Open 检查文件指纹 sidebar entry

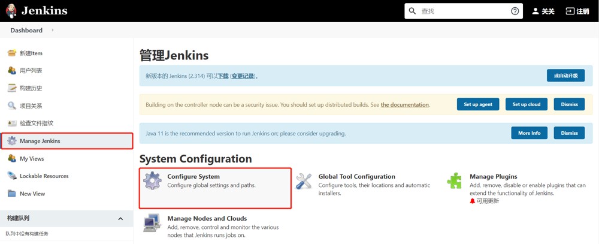pos(37,123)
